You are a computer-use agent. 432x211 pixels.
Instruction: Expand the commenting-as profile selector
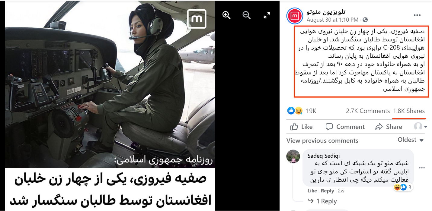pyautogui.click(x=421, y=127)
